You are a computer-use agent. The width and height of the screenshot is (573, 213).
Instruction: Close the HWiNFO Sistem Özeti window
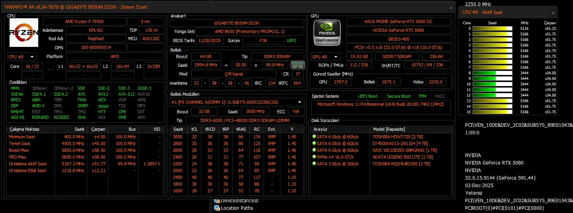451,8
